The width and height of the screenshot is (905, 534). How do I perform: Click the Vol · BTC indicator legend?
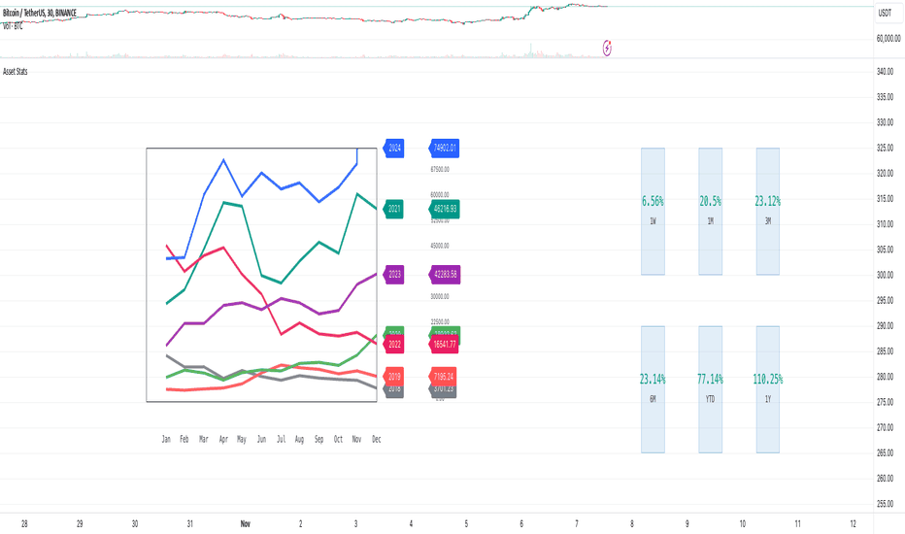[x=13, y=26]
